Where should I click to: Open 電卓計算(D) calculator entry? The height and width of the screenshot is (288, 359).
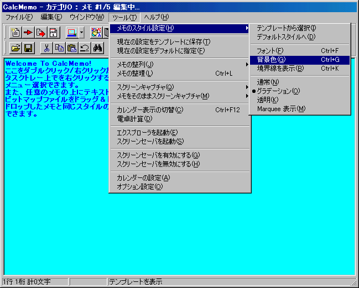180,119
